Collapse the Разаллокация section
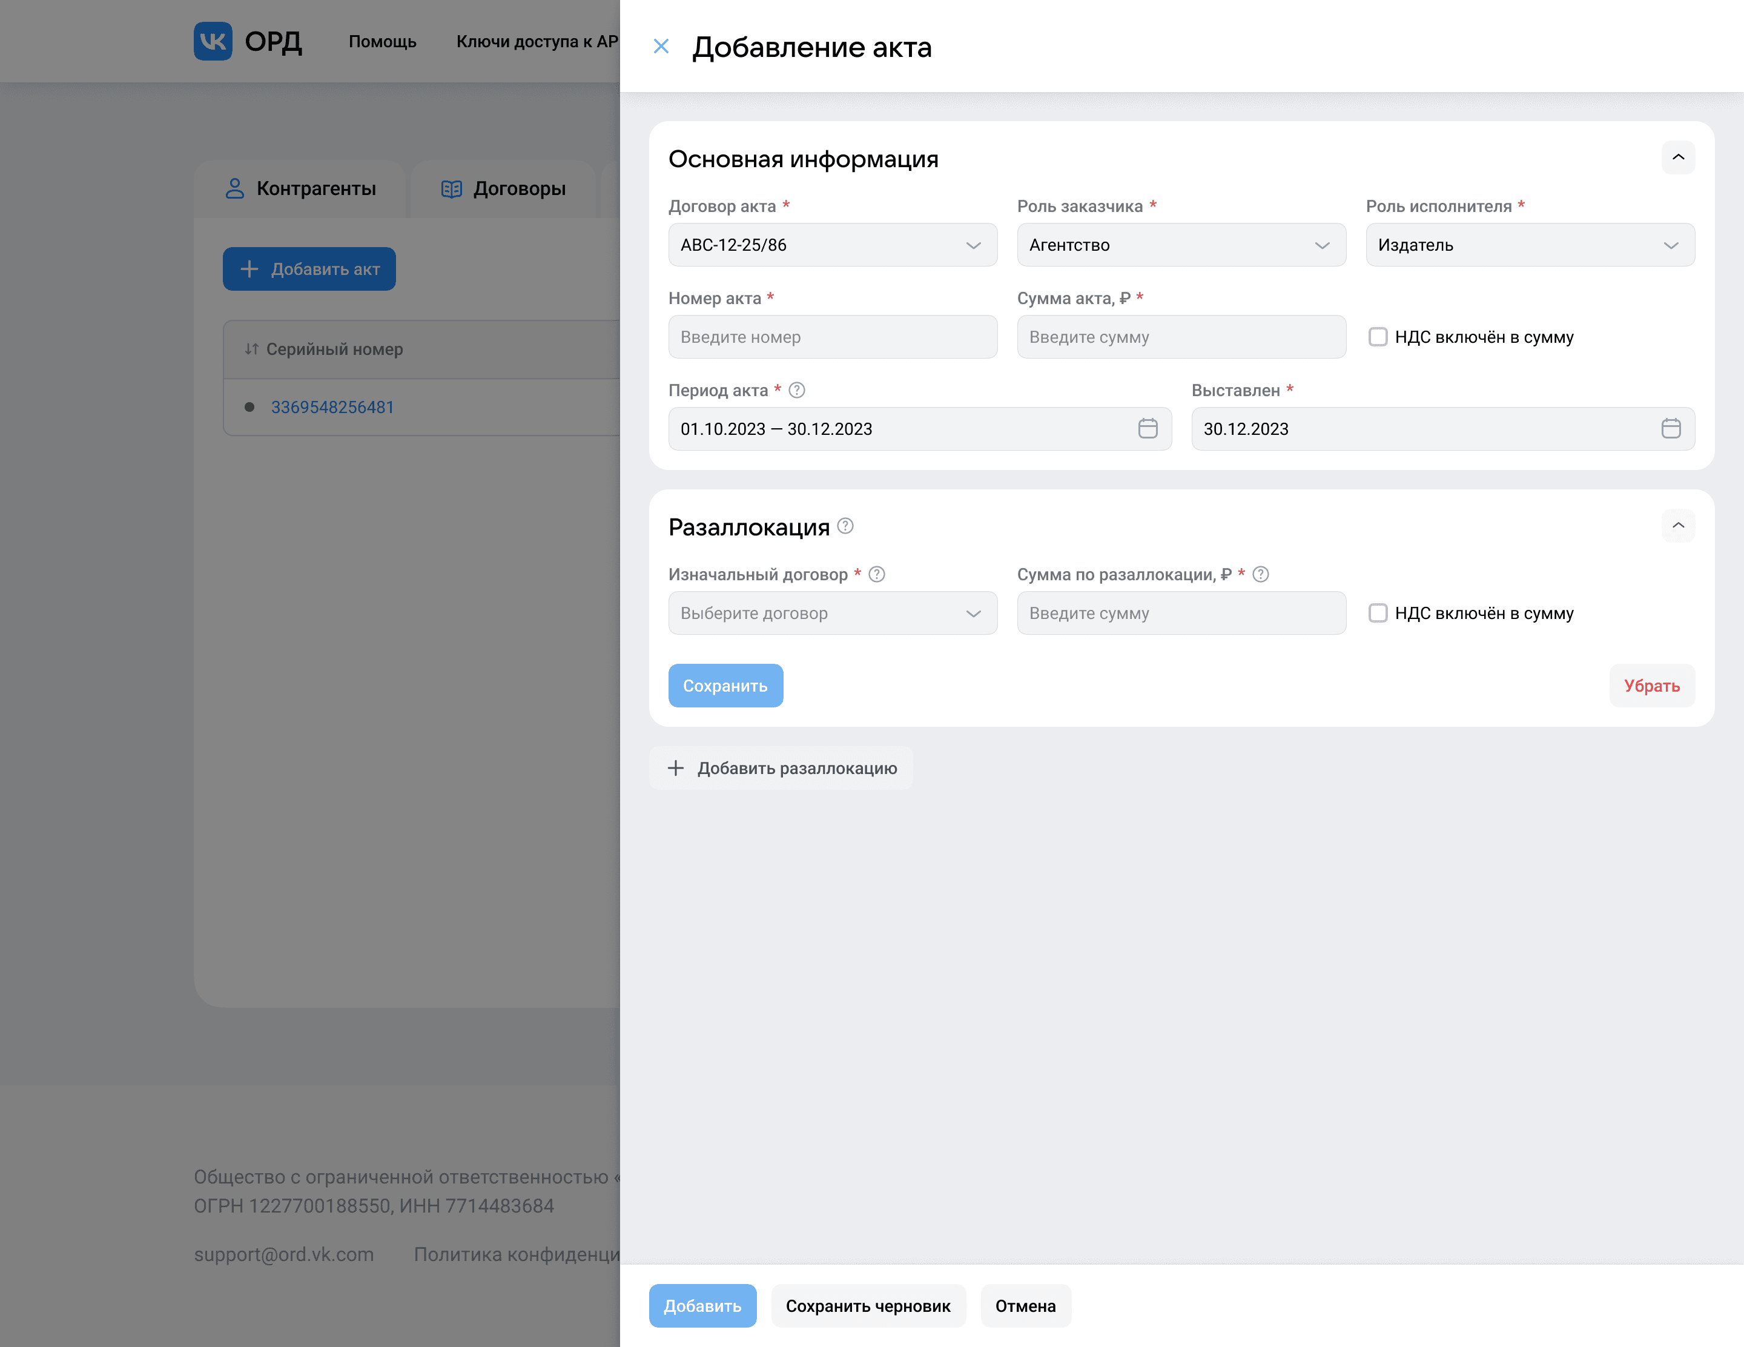Viewport: 1744px width, 1347px height. point(1678,525)
